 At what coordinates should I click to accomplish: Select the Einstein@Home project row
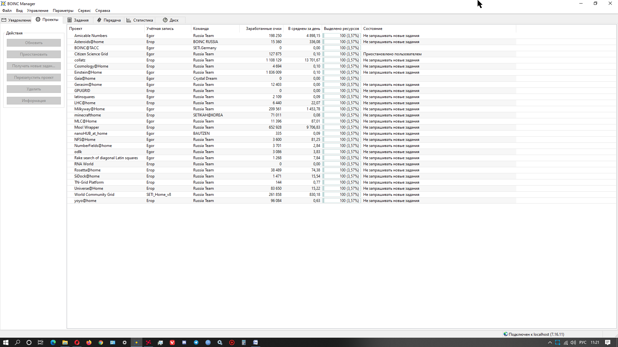[x=291, y=72]
